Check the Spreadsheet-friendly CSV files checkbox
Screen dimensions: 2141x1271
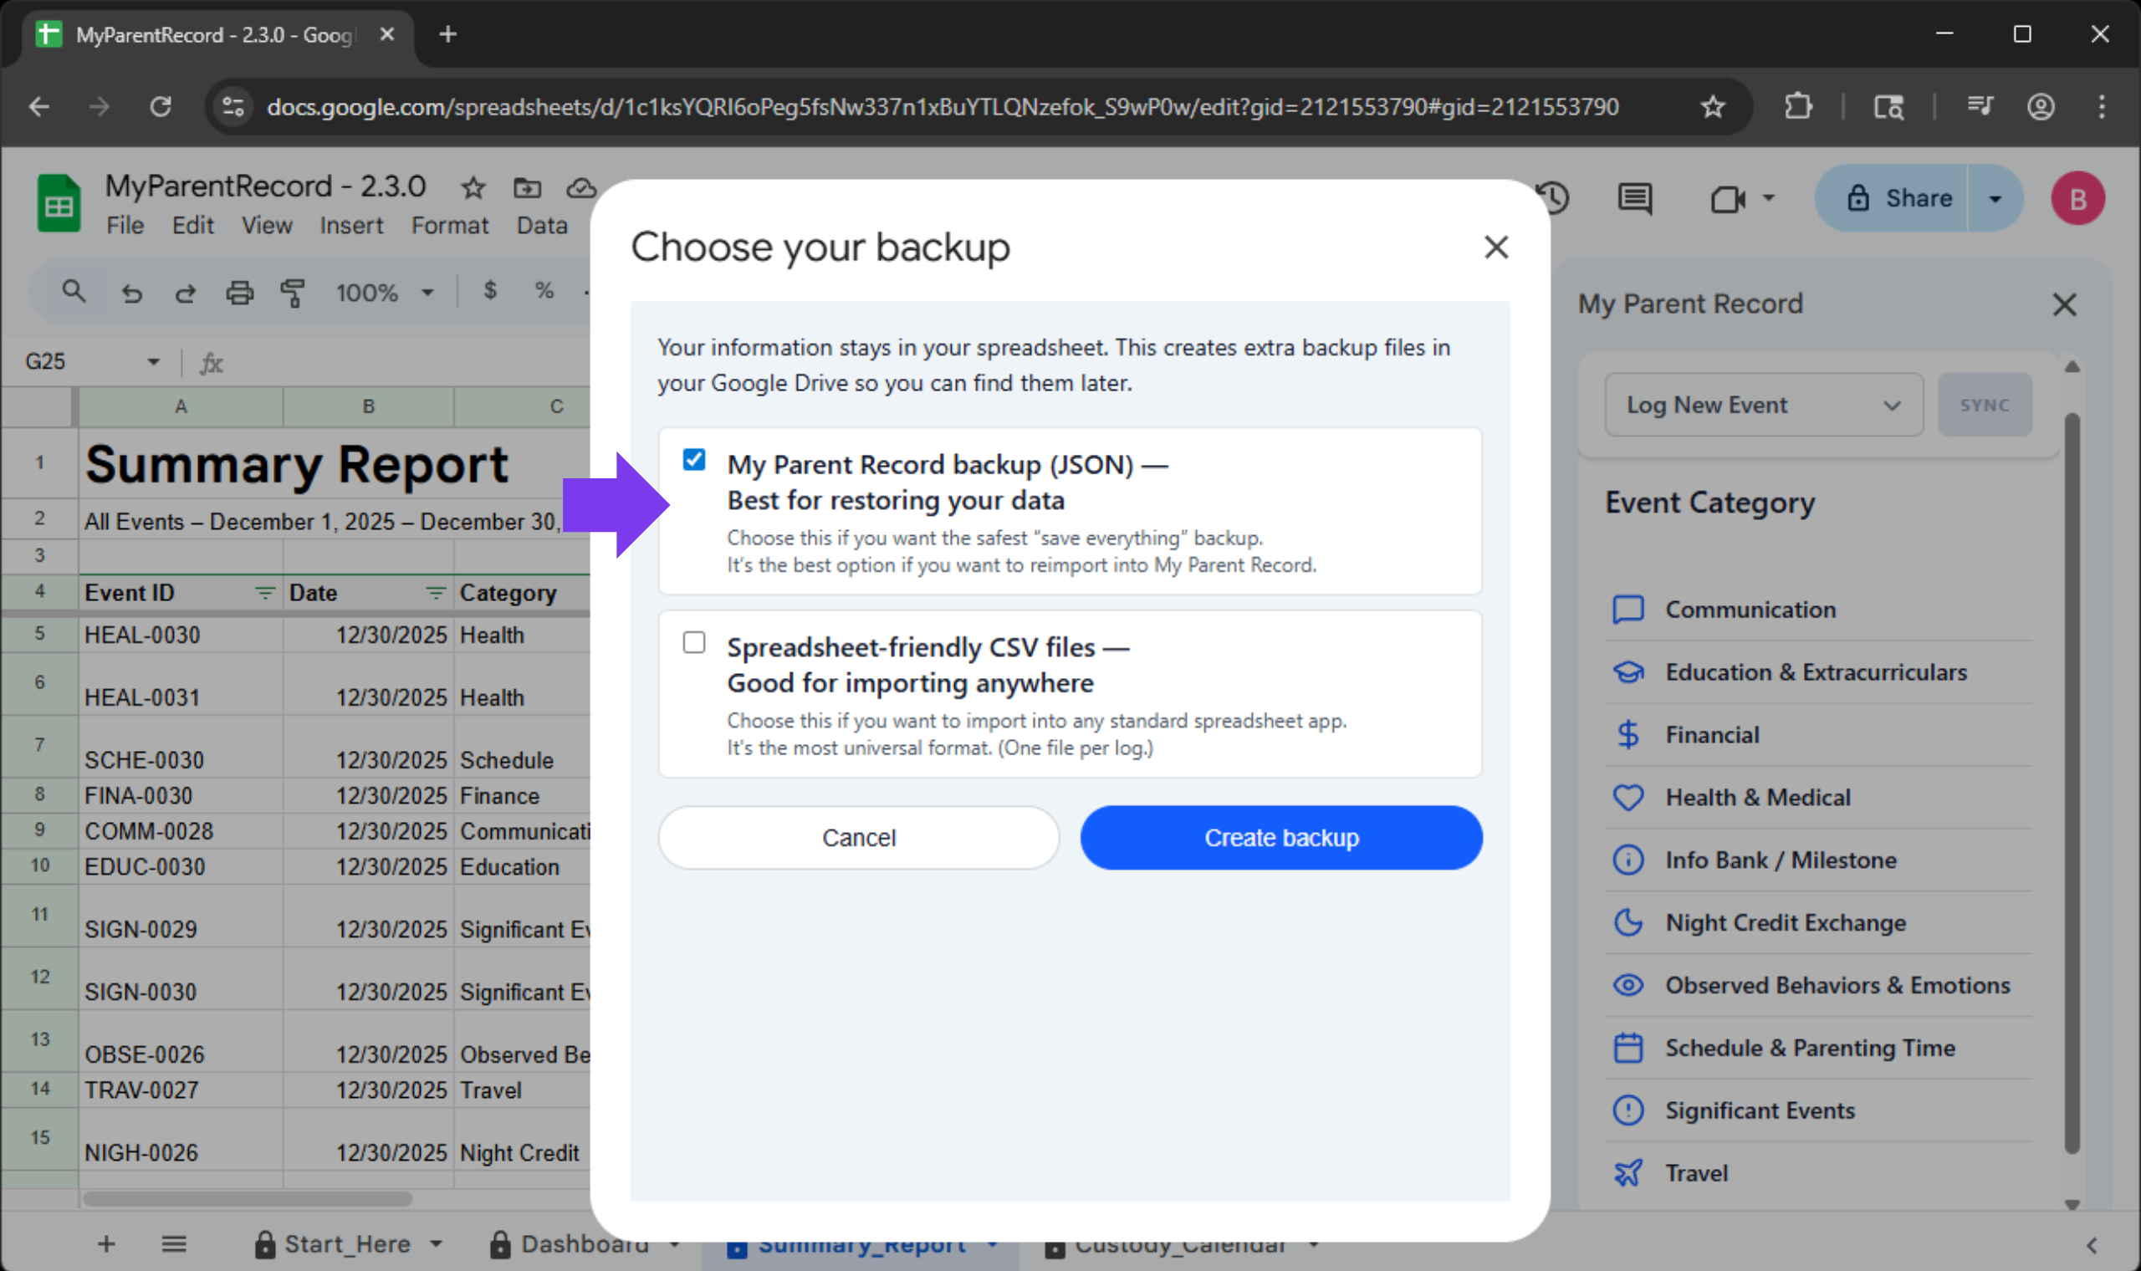(x=693, y=642)
